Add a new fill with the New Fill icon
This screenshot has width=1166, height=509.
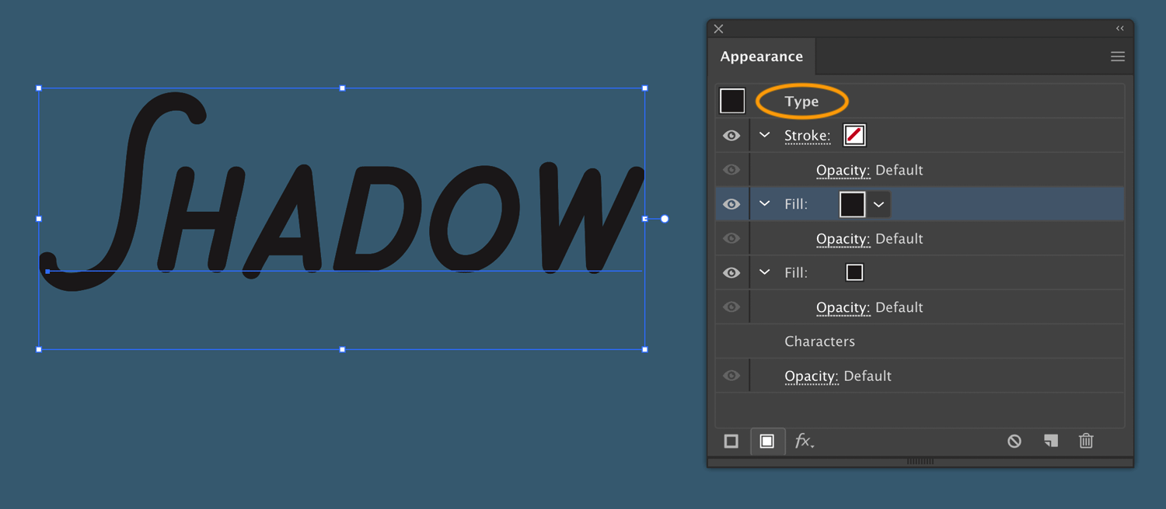click(x=767, y=441)
